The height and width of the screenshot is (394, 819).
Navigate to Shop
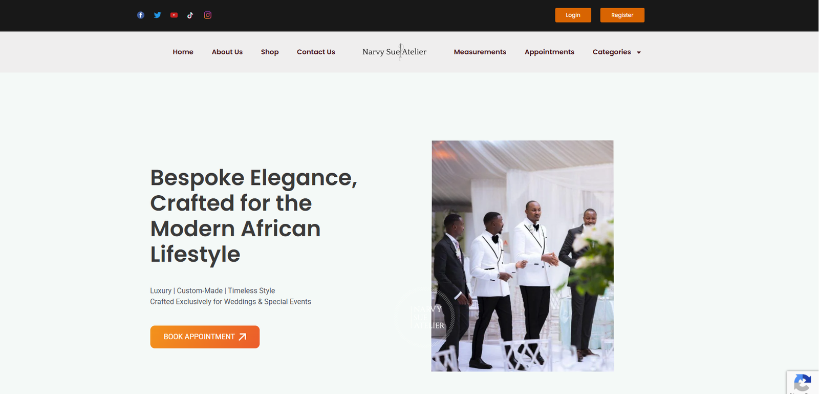pos(270,52)
